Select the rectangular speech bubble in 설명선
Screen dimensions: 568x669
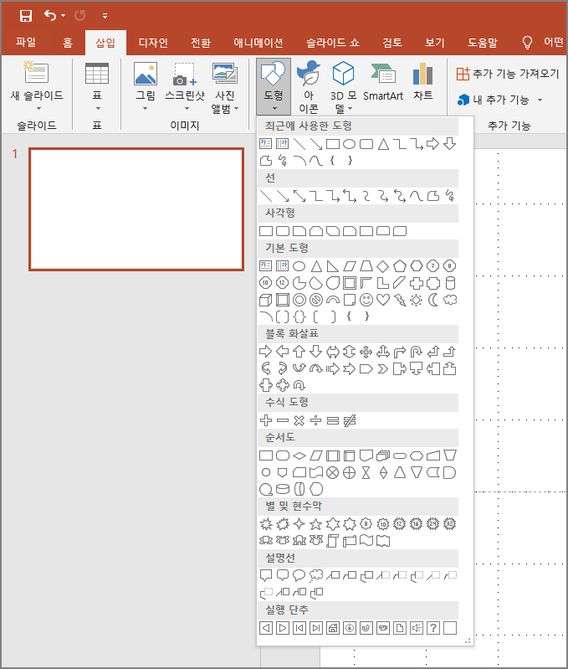pos(266,575)
